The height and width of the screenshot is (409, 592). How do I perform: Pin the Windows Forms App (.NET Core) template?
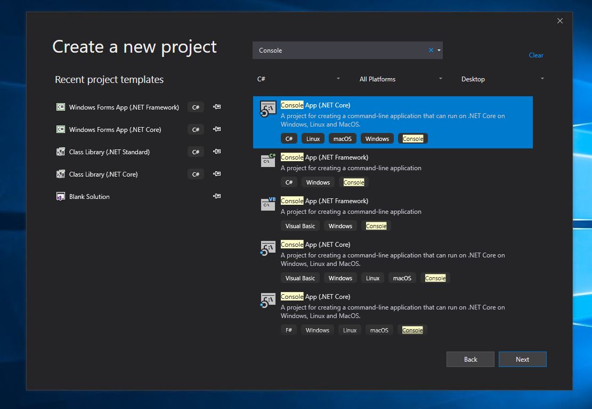[217, 129]
